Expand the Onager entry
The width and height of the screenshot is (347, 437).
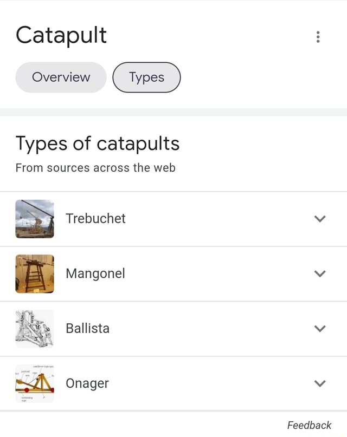click(320, 383)
